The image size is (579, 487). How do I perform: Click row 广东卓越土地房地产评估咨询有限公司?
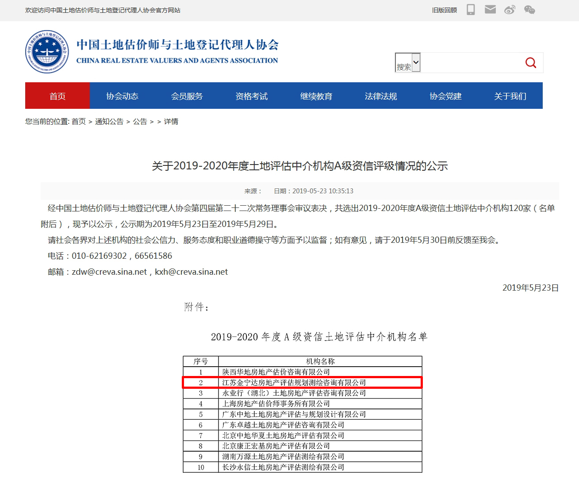pyautogui.click(x=303, y=425)
